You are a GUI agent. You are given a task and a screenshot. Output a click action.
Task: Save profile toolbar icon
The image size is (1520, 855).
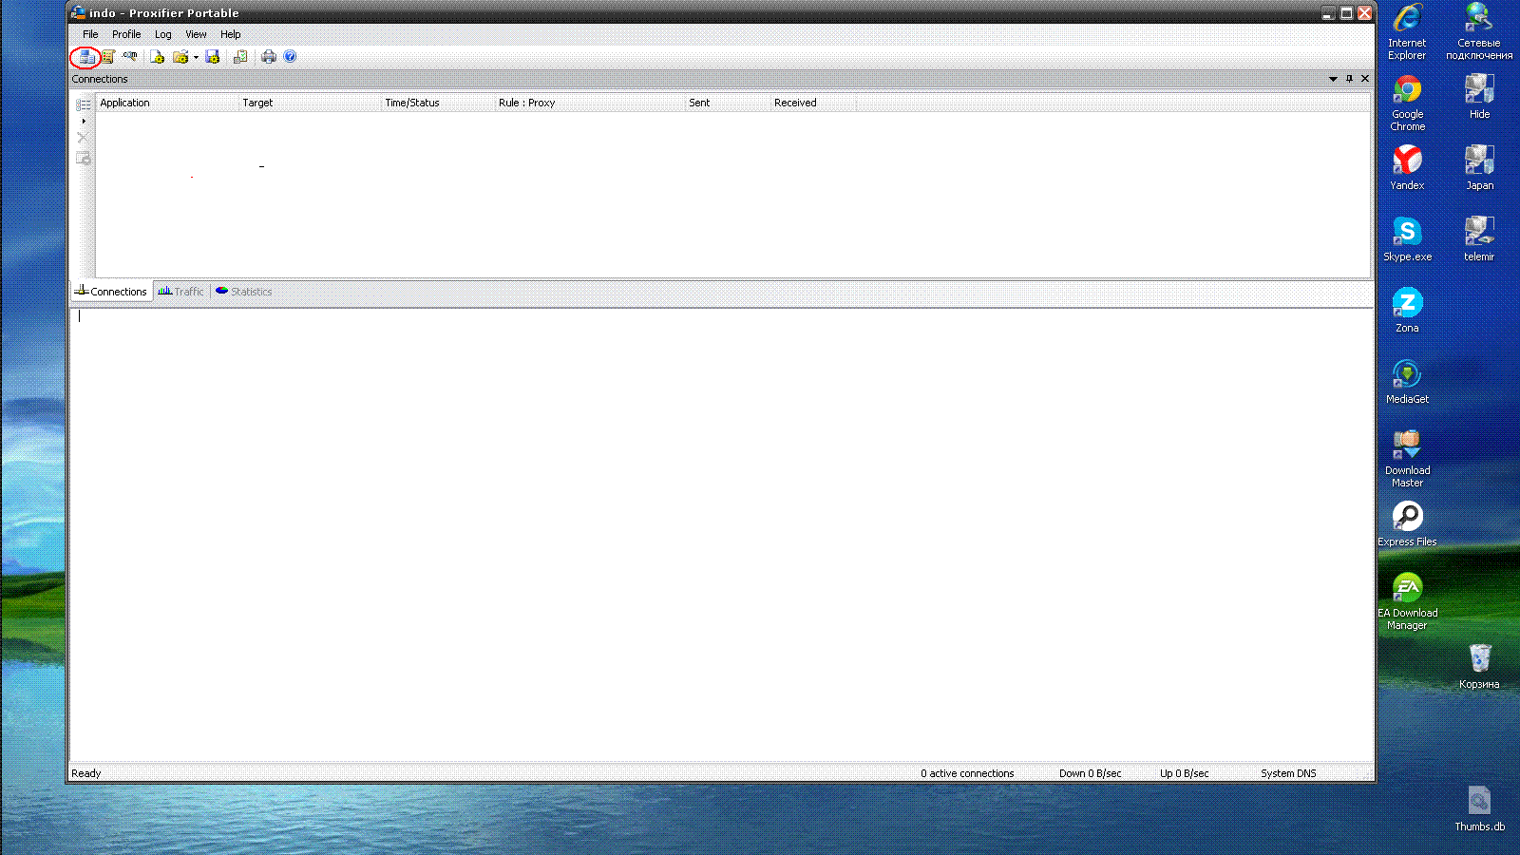[213, 57]
